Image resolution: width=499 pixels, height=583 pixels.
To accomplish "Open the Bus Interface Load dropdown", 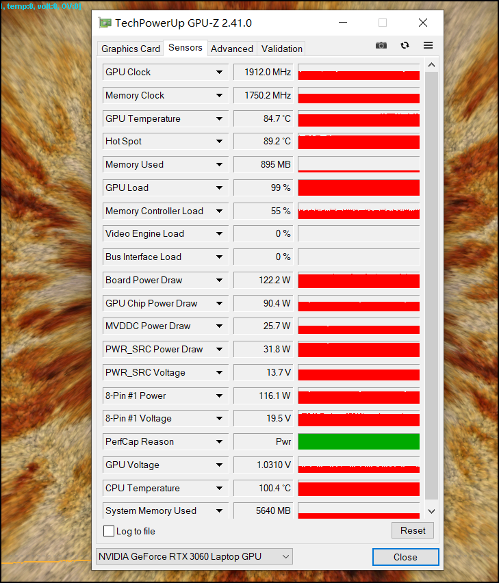I will pos(219,257).
